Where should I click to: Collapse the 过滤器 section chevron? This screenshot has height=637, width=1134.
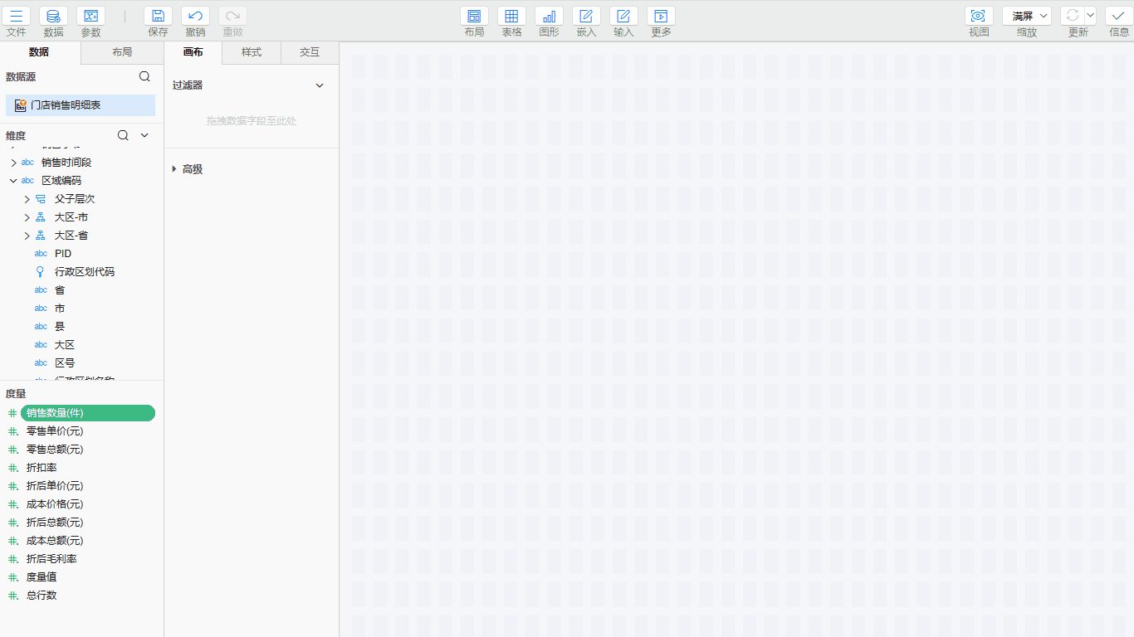point(320,85)
